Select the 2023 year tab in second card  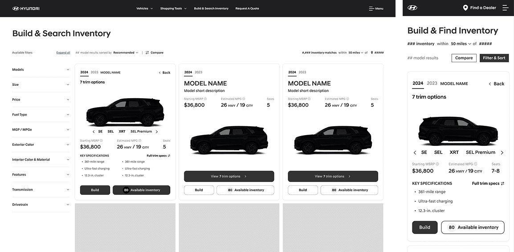198,72
